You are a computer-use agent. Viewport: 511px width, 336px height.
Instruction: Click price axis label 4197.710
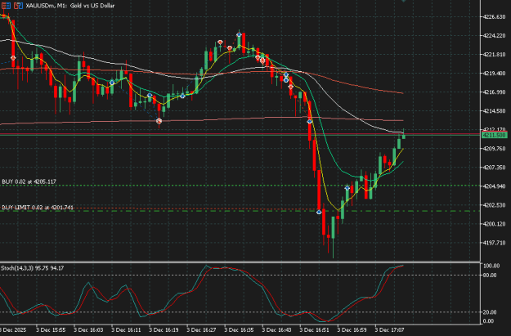(495, 243)
